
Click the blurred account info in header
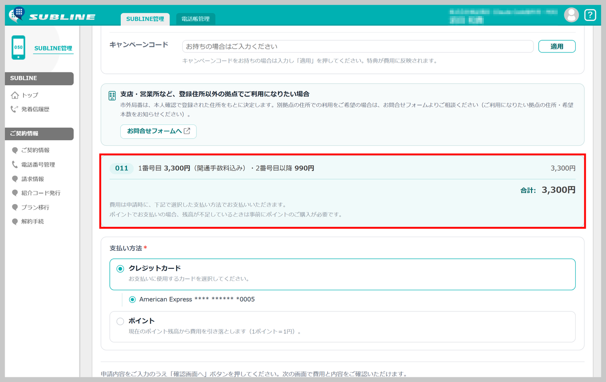(x=503, y=16)
